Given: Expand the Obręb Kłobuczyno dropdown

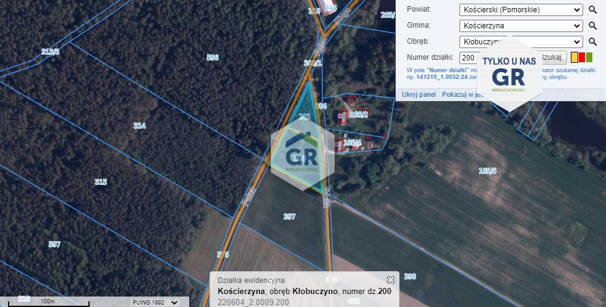Looking at the screenshot, I should point(521,41).
